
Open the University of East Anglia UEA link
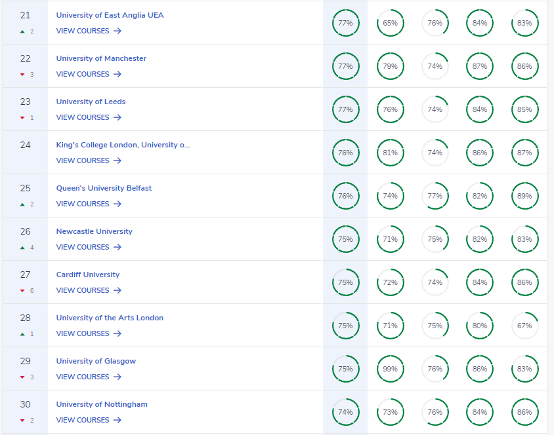(x=110, y=15)
